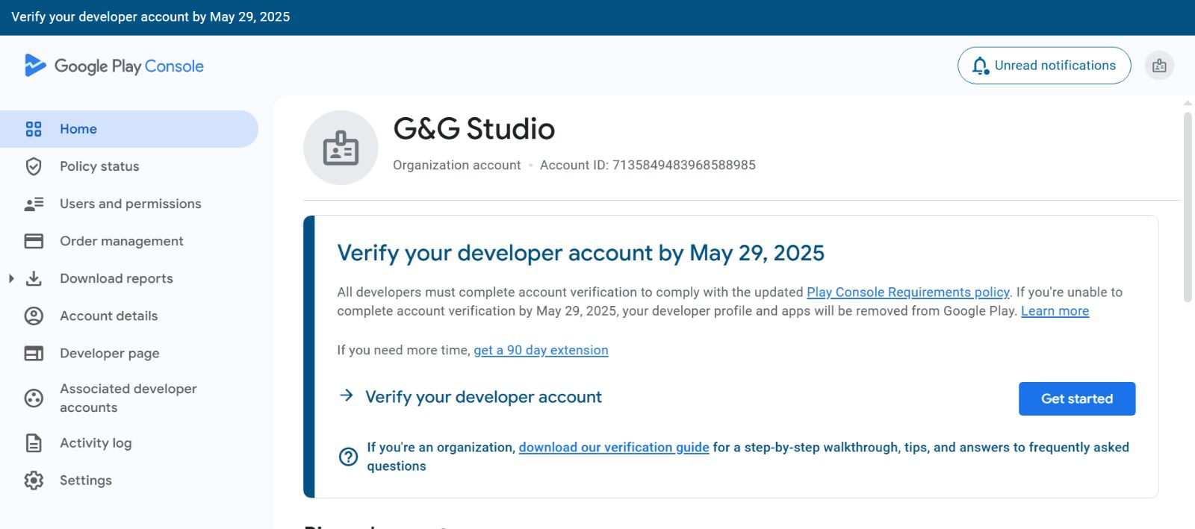This screenshot has width=1195, height=529.
Task: Click the notification bell icon
Action: point(981,66)
